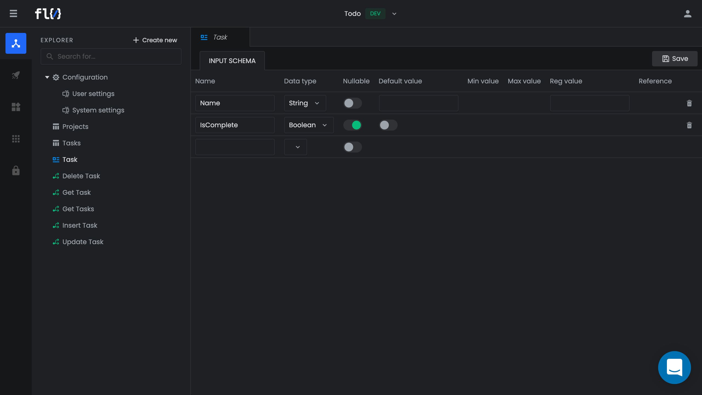Toggle IsComplete default value switch
The image size is (702, 395).
coord(388,125)
